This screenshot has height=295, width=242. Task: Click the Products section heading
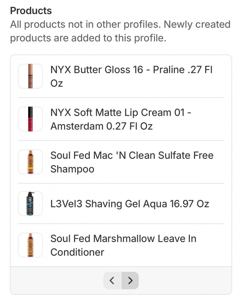point(31,11)
